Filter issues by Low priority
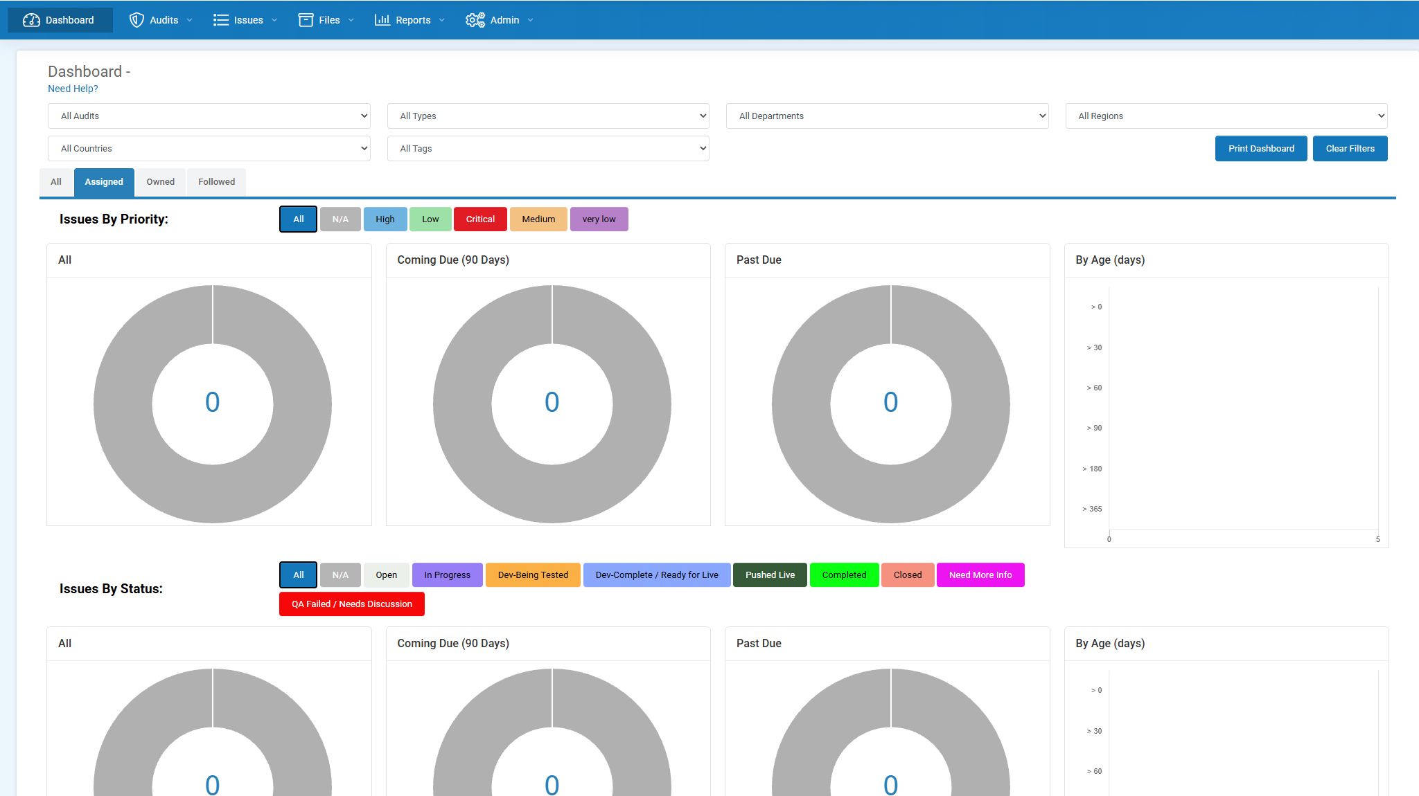Image resolution: width=1419 pixels, height=796 pixels. 430,219
